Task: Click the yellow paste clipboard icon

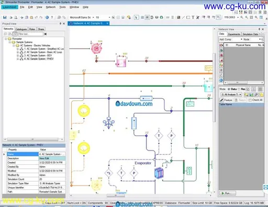Action: click(x=31, y=17)
